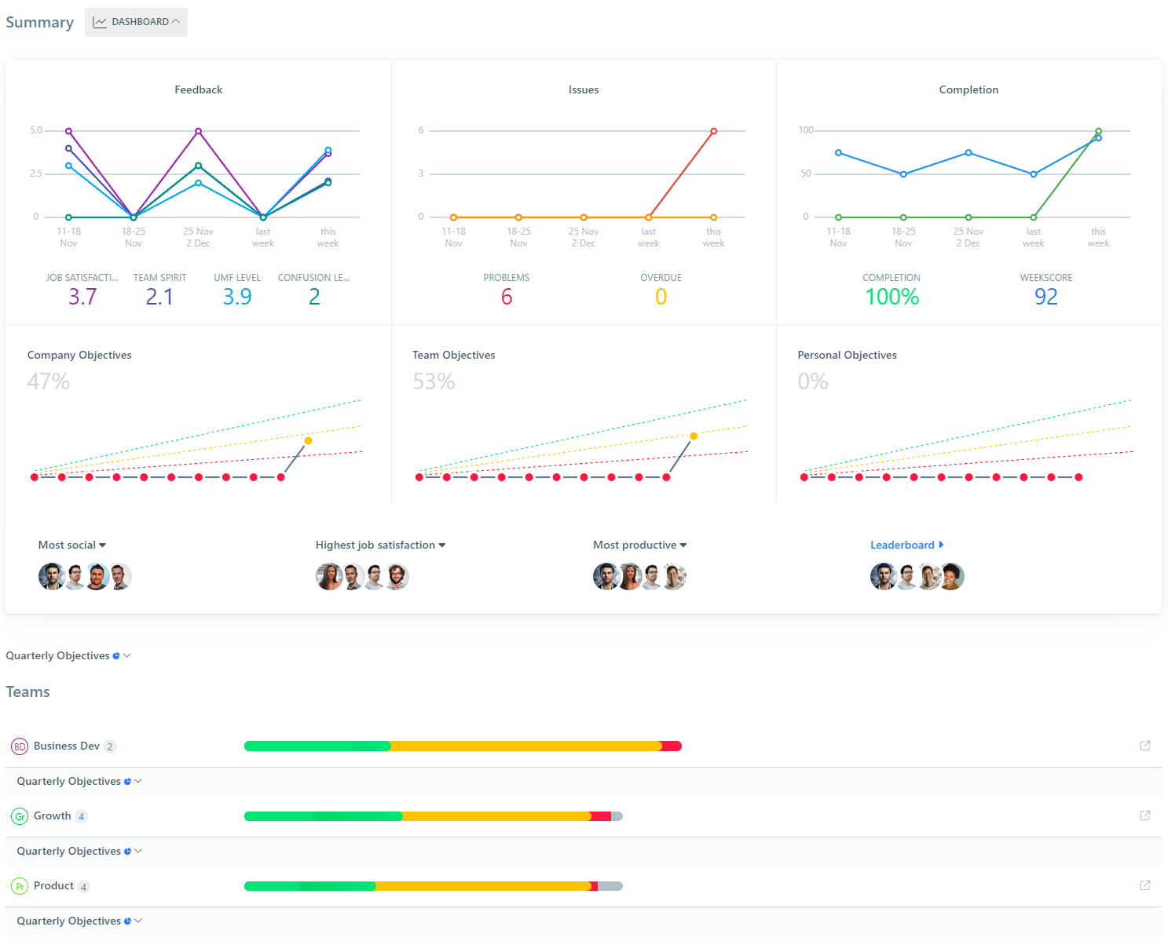Open the Leaderboard link

click(x=903, y=545)
